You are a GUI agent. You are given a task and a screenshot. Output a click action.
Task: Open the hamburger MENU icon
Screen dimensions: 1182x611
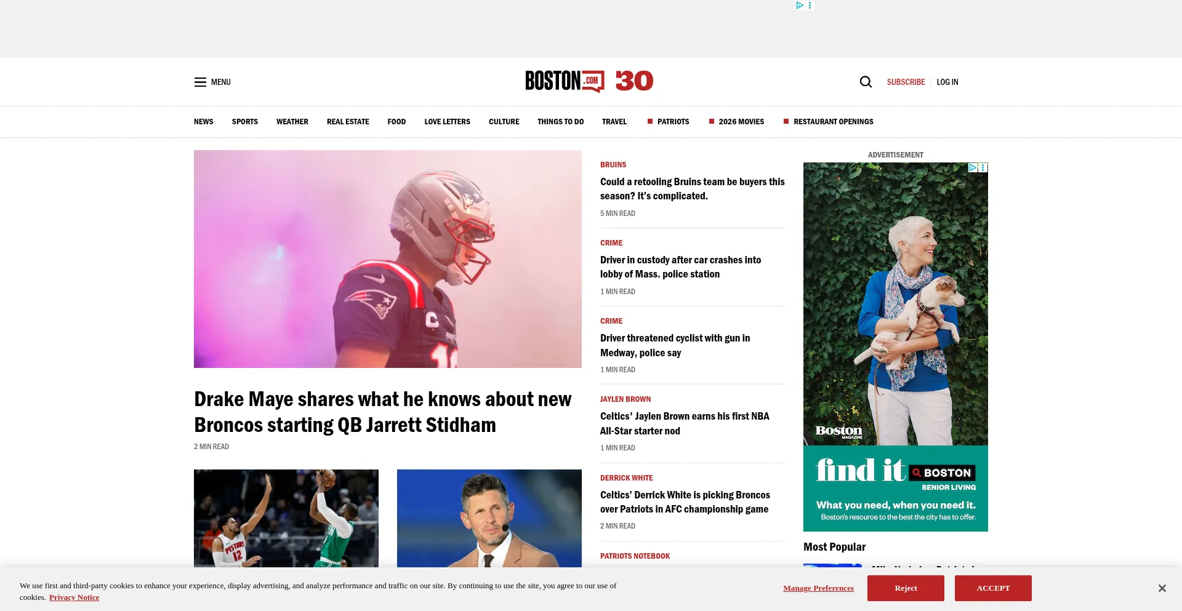pos(200,82)
